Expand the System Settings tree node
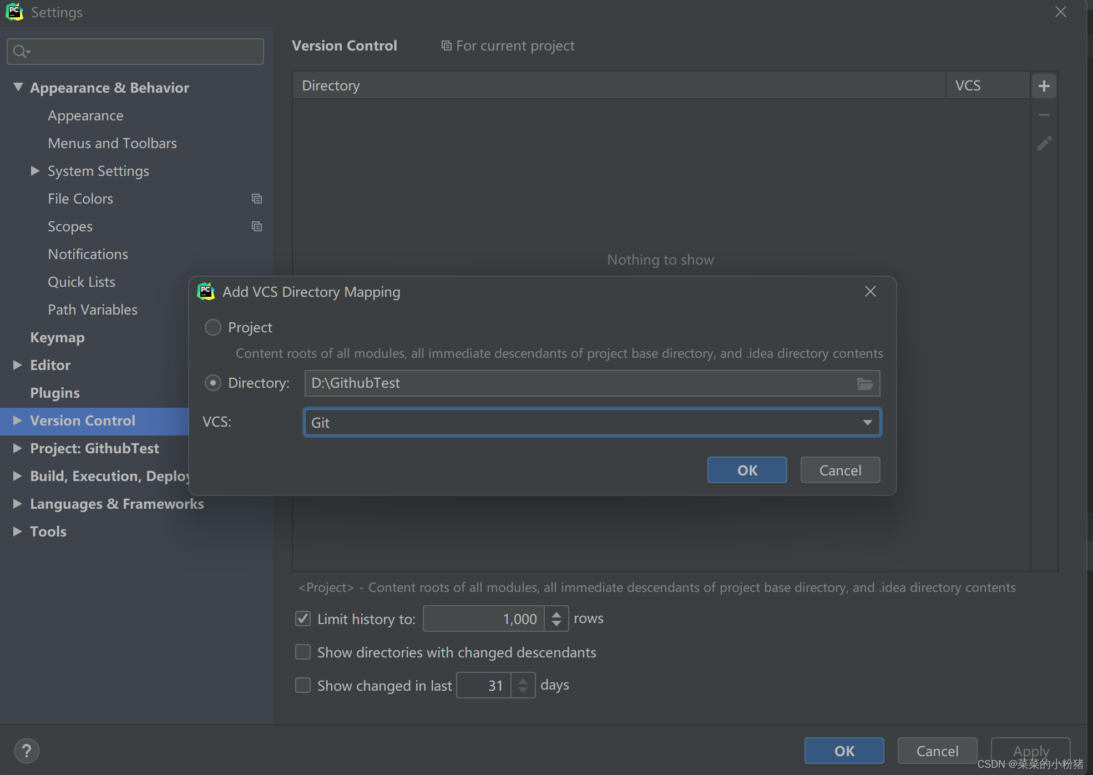 click(35, 171)
